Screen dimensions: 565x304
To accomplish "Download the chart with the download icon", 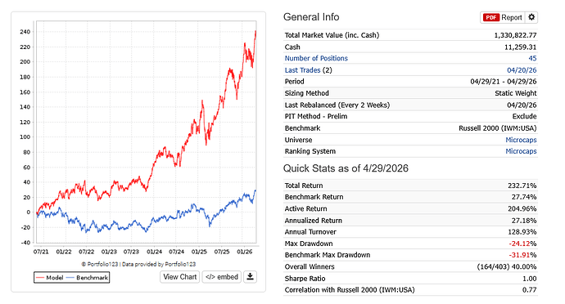I will 250,277.
